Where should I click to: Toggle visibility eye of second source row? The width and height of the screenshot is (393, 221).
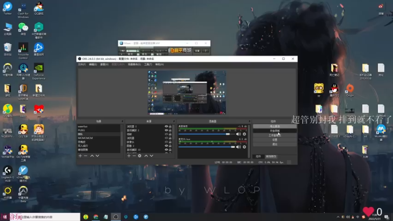166,130
